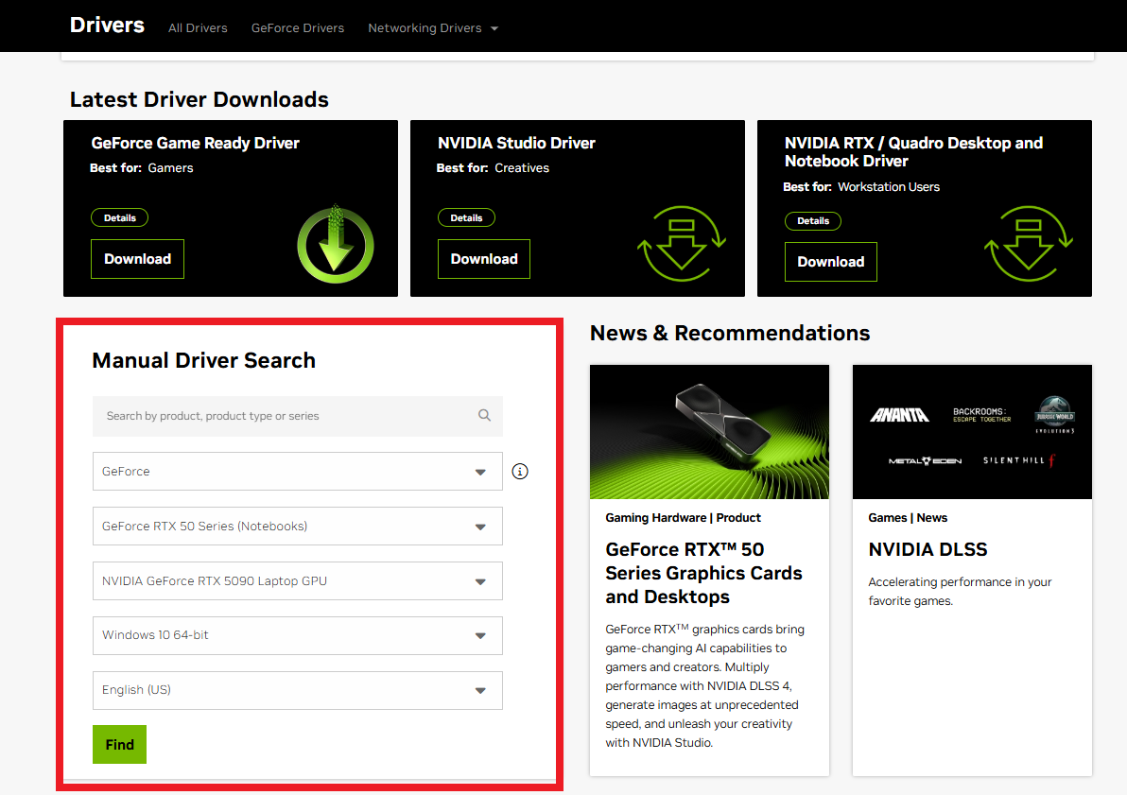Image resolution: width=1127 pixels, height=795 pixels.
Task: Click the News & Recommendations heading
Action: [730, 333]
